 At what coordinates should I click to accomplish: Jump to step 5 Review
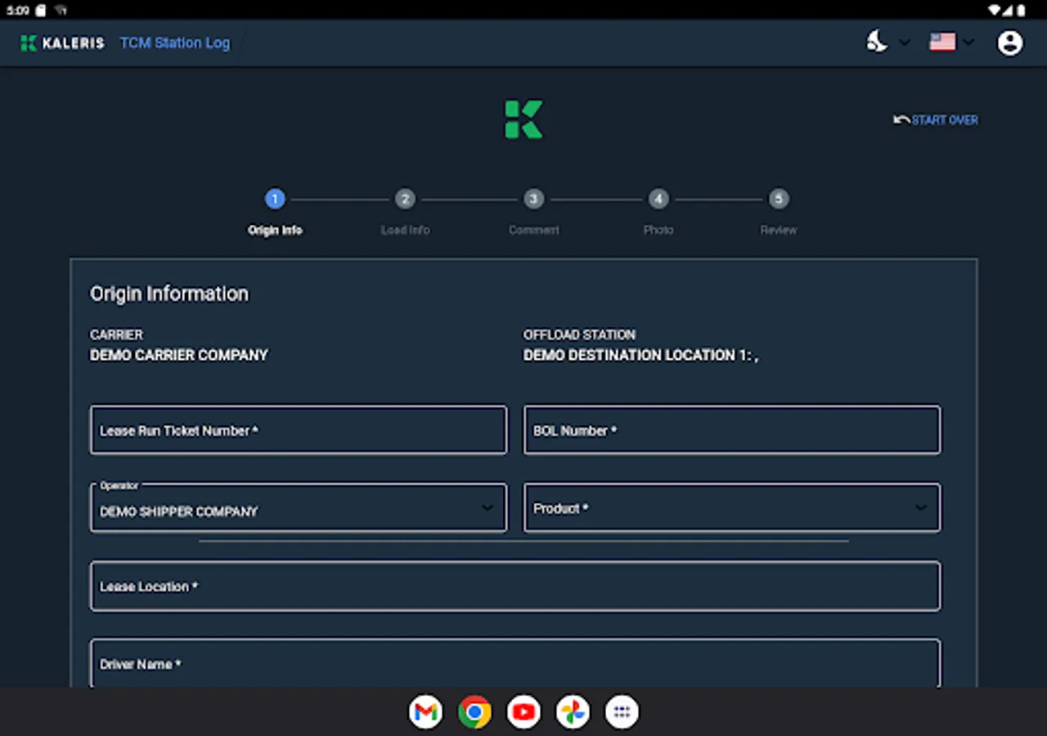click(x=779, y=199)
